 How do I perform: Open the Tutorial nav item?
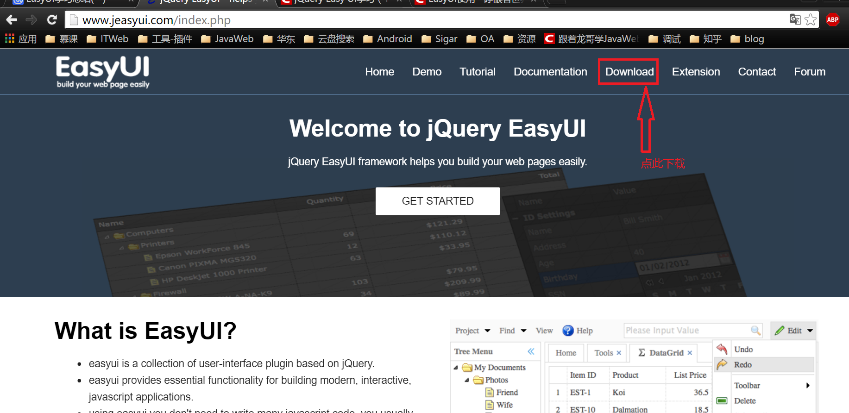[478, 72]
